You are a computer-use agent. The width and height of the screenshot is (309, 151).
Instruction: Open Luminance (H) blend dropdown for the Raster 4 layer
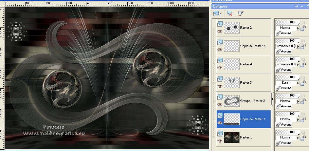pos(298,65)
